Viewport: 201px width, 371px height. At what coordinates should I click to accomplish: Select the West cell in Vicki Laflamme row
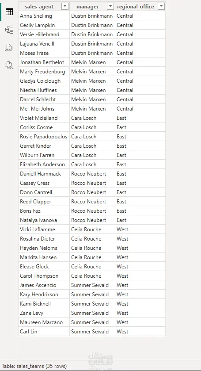point(140,229)
